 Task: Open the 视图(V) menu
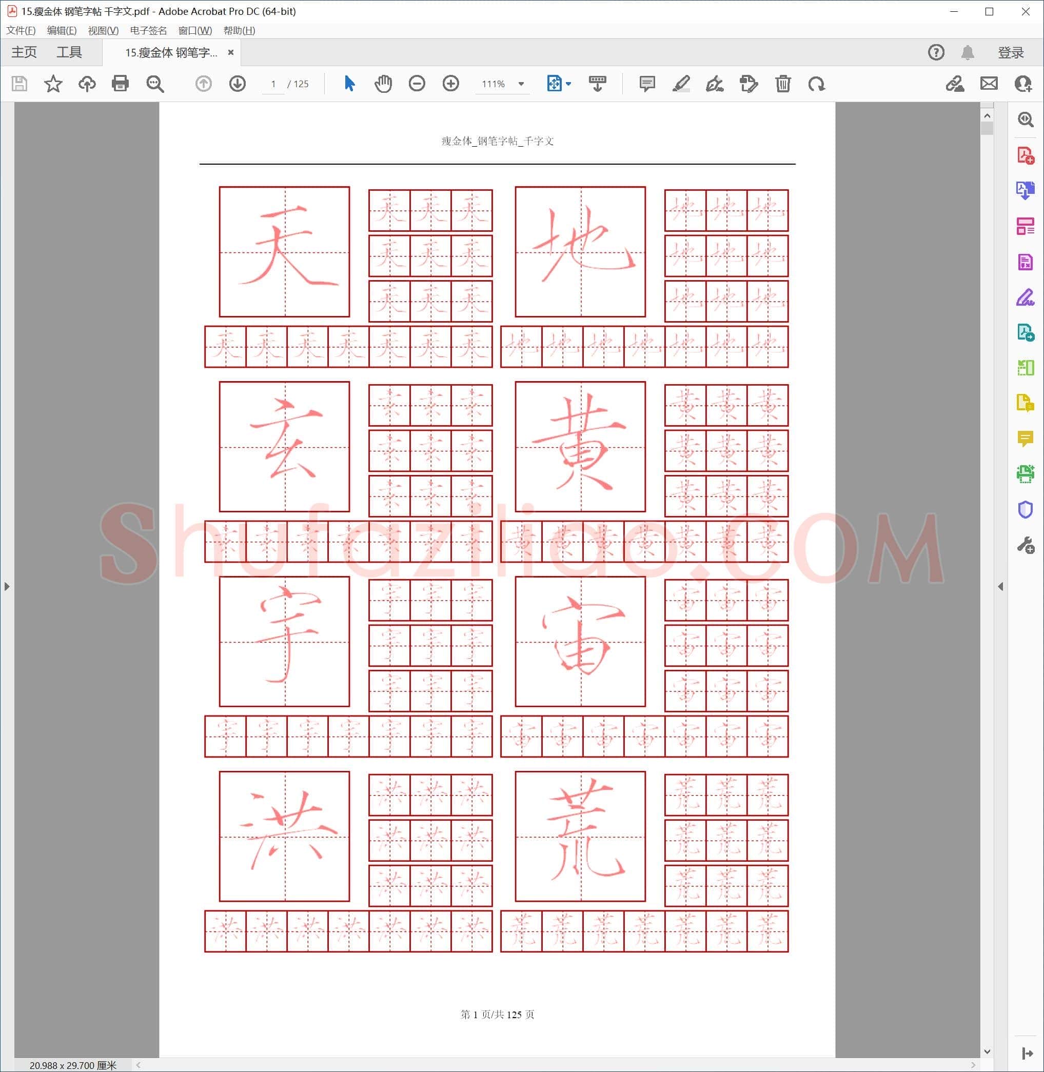103,31
